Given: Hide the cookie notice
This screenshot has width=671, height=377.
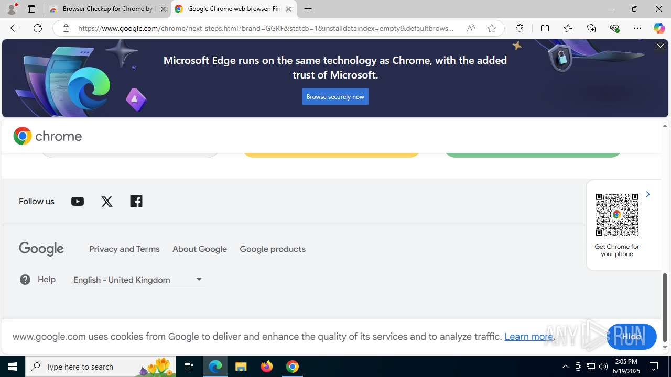Looking at the screenshot, I should point(631,337).
